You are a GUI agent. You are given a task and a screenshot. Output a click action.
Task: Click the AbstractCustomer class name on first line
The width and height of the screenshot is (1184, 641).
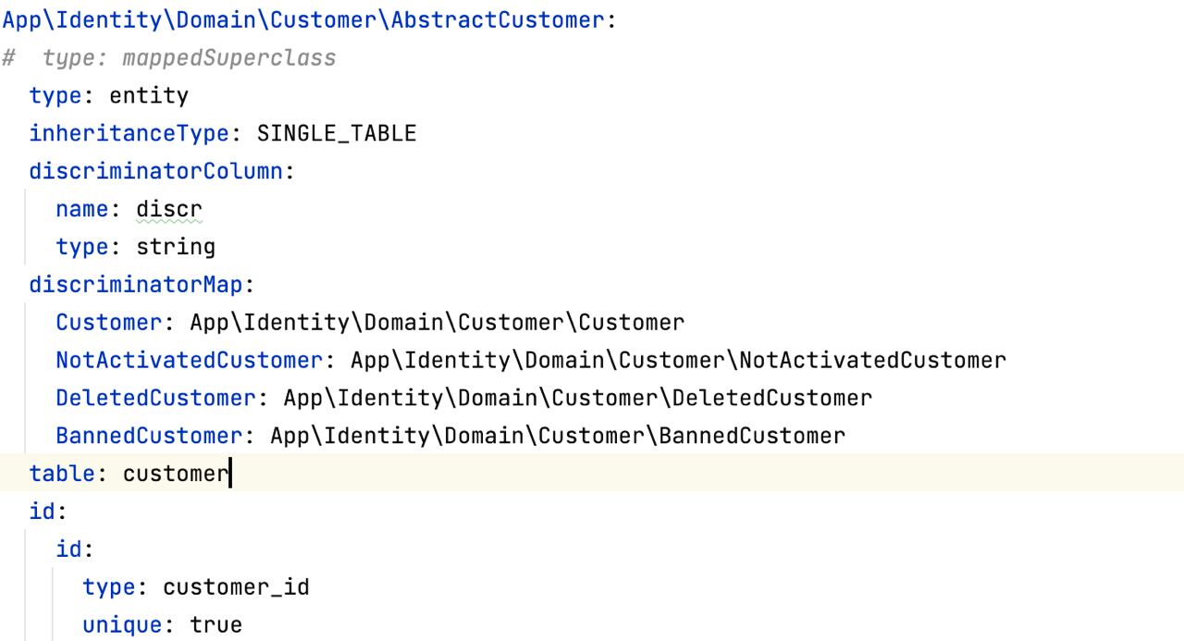click(499, 20)
